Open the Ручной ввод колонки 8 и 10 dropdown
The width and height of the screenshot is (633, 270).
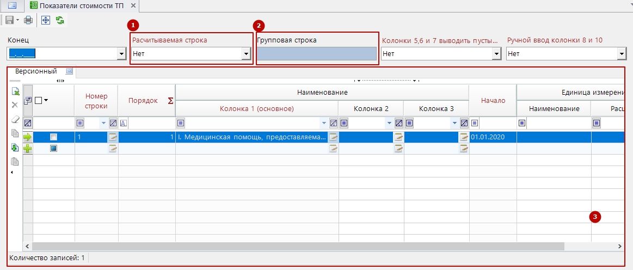coord(621,54)
